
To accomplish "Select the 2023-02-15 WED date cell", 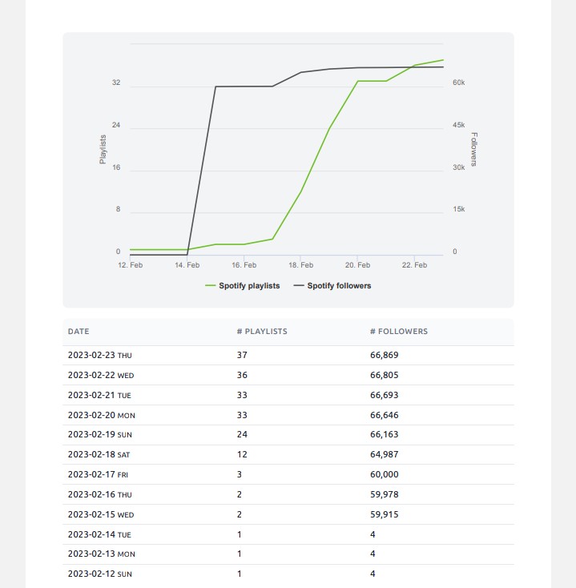I will point(101,514).
